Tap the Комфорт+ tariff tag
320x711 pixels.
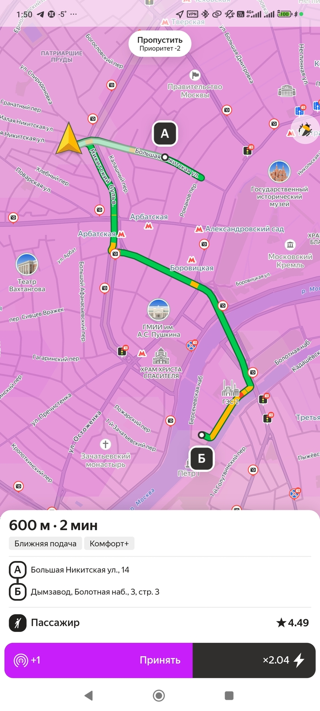click(109, 543)
